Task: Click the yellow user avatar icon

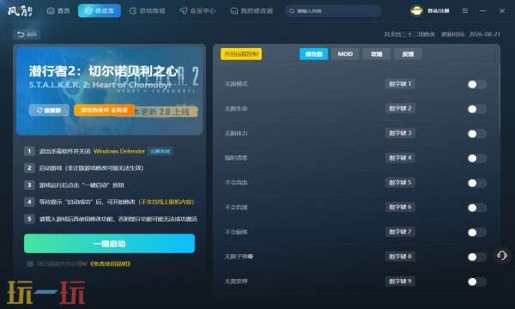Action: coord(416,10)
